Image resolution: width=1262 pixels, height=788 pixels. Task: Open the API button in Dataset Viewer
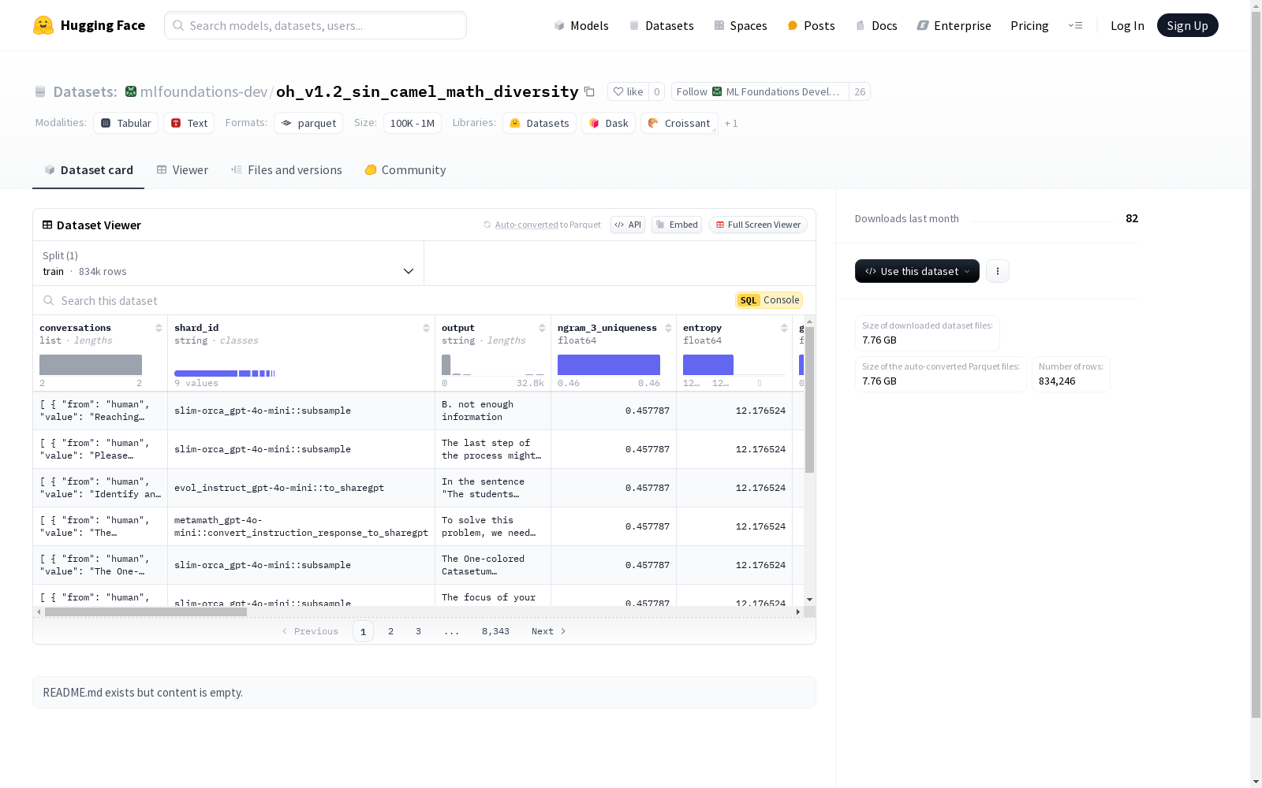pyautogui.click(x=628, y=225)
